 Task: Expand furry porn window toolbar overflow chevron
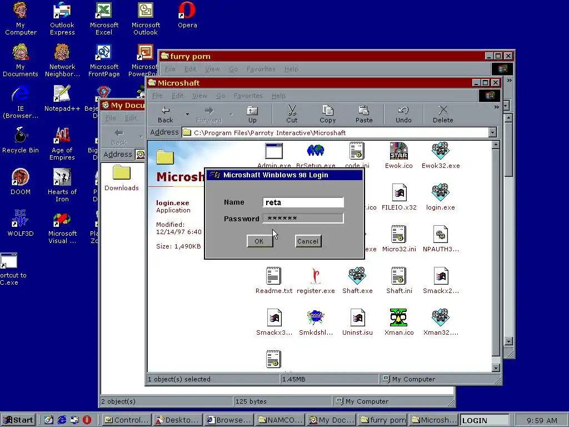click(x=509, y=80)
